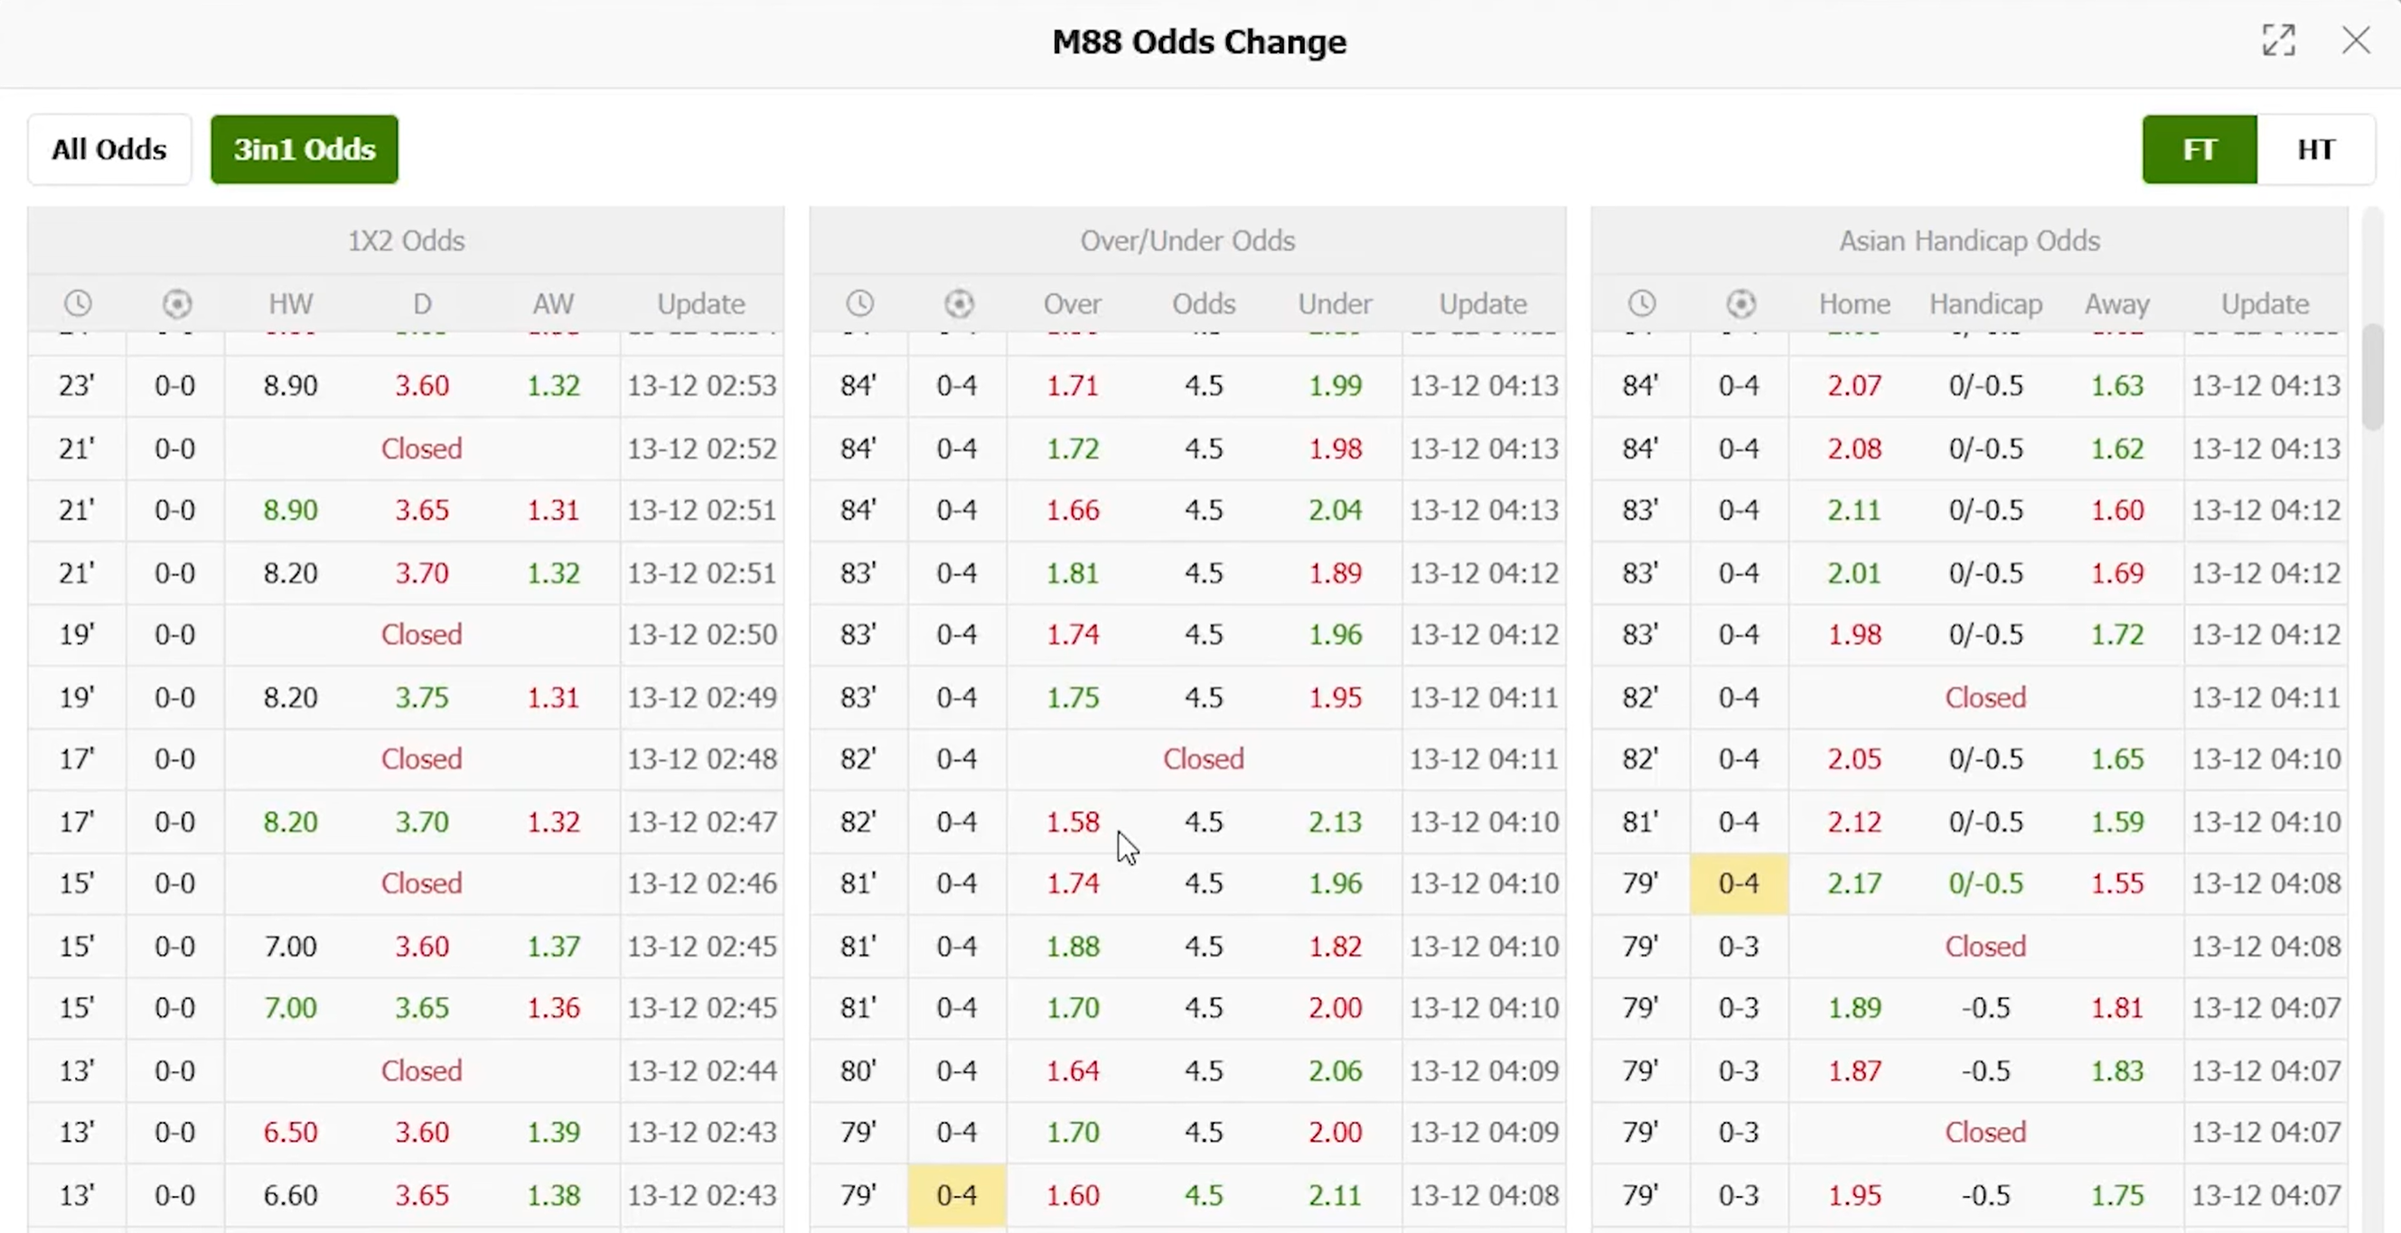Click highlighted 0-4 score in Asian Handicap
Screen dimensions: 2401x1233
point(1739,883)
